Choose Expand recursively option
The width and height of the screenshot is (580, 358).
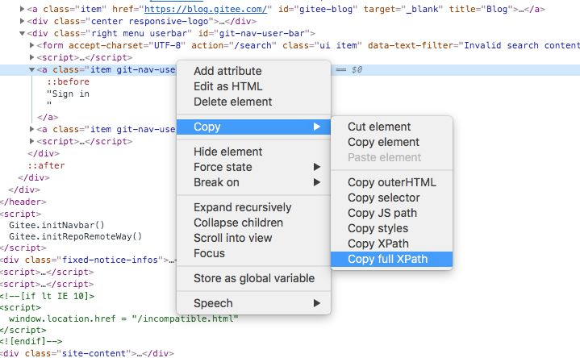[244, 207]
